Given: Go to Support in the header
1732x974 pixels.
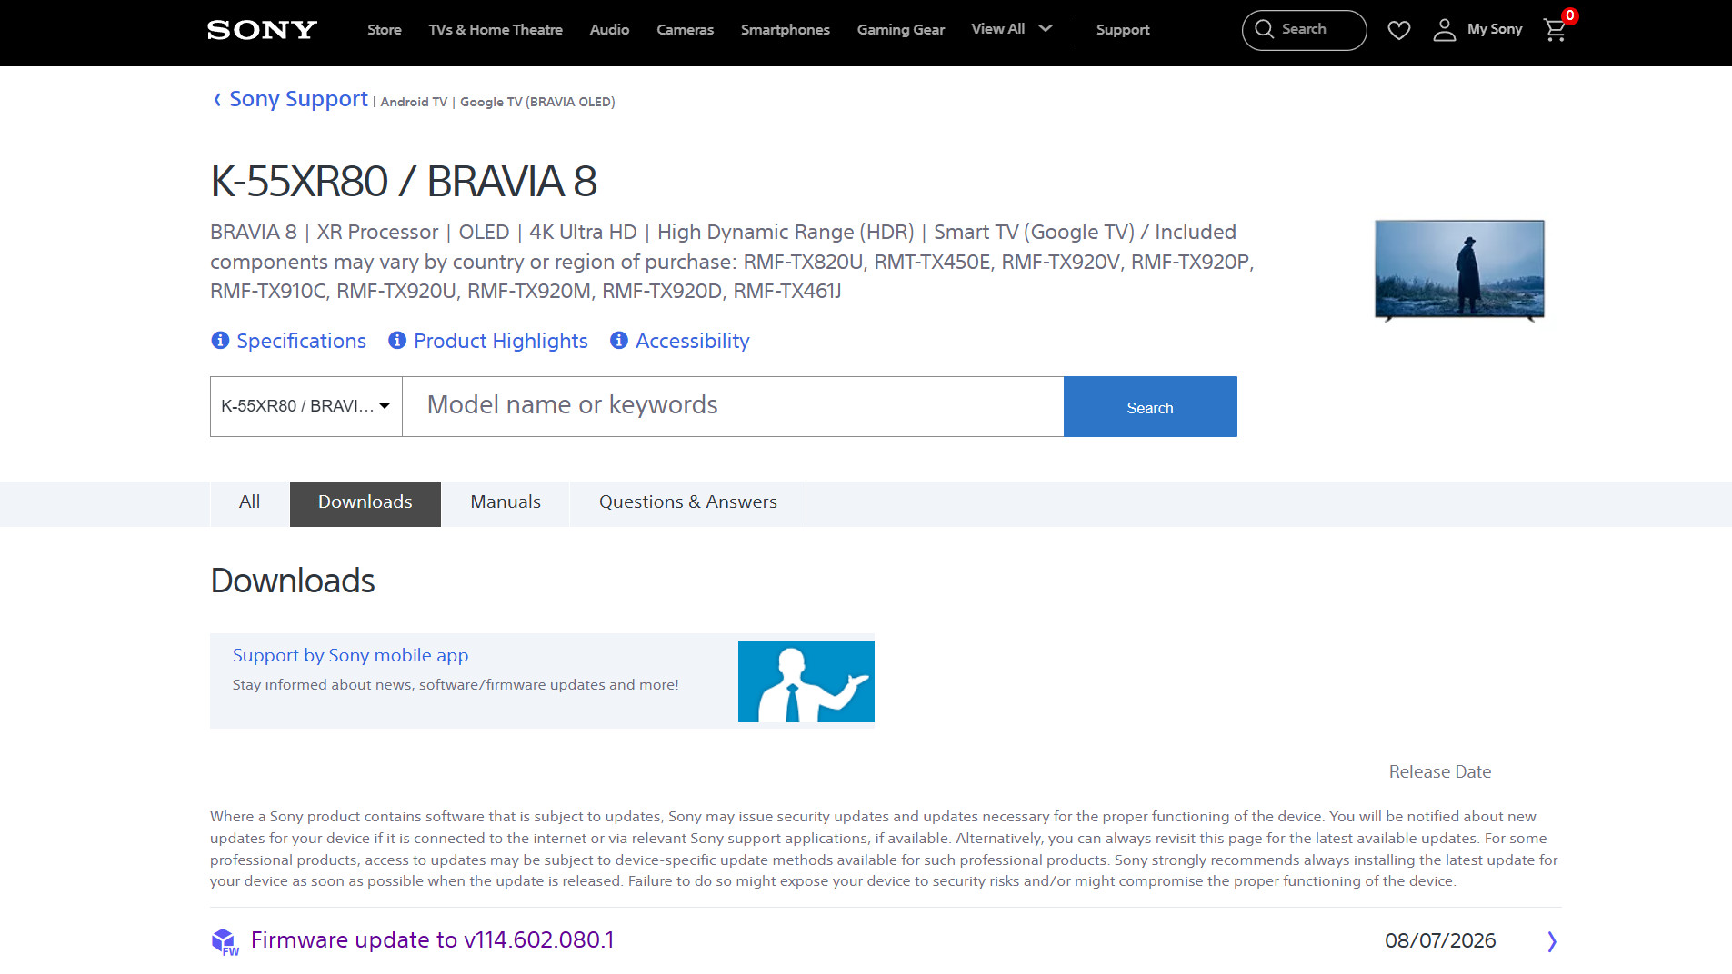Looking at the screenshot, I should tap(1123, 30).
